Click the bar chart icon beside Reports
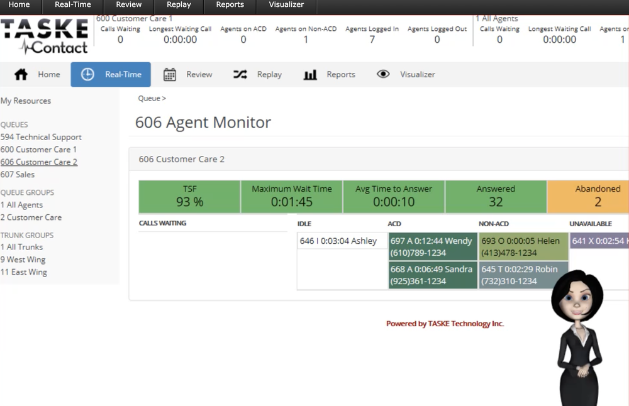This screenshot has height=406, width=629. click(310, 75)
